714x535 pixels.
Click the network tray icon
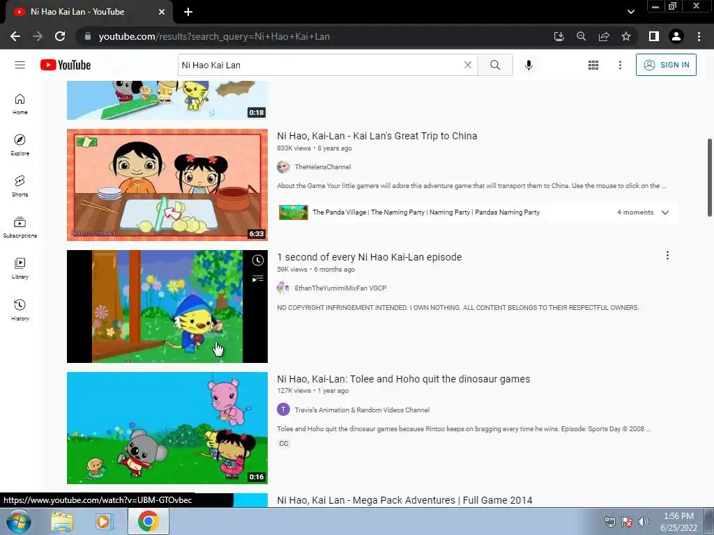609,522
